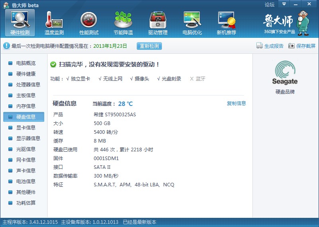Open the title bar dropdown menu arrow
The height and width of the screenshot is (227, 319).
[284, 4]
